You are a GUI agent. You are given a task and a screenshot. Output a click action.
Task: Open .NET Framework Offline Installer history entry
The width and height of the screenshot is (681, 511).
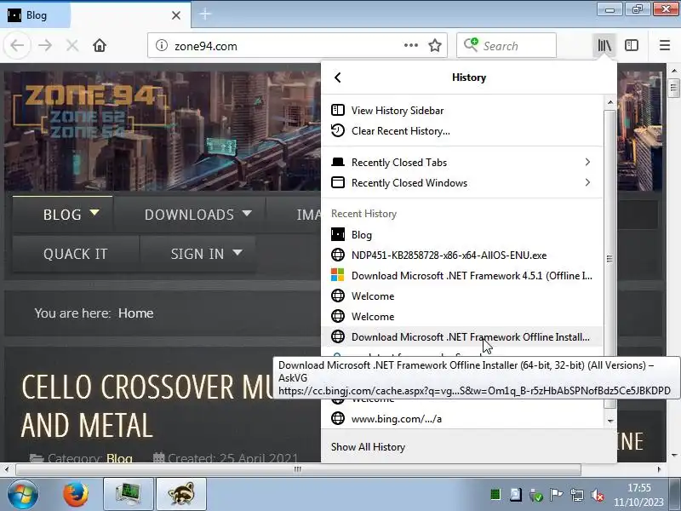tap(462, 336)
